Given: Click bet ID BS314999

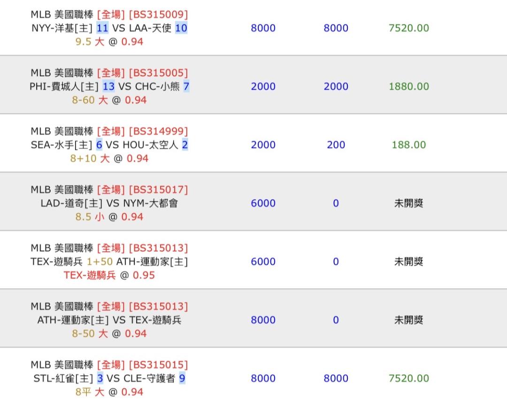Looking at the screenshot, I should pos(158,131).
